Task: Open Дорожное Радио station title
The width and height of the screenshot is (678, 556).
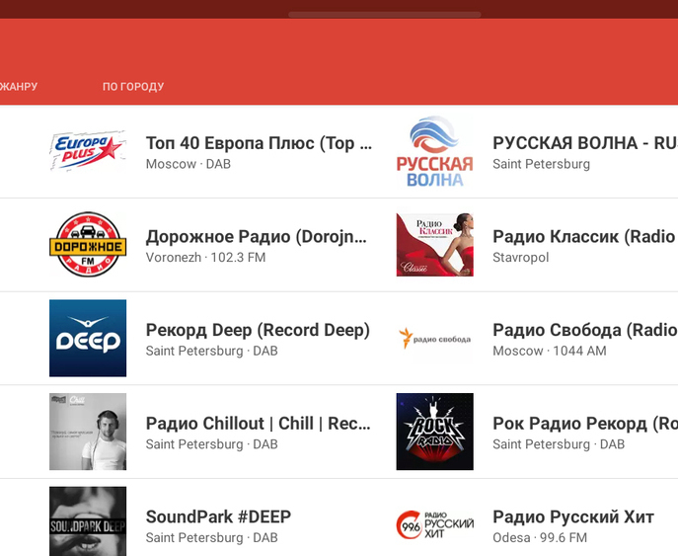Action: click(257, 237)
